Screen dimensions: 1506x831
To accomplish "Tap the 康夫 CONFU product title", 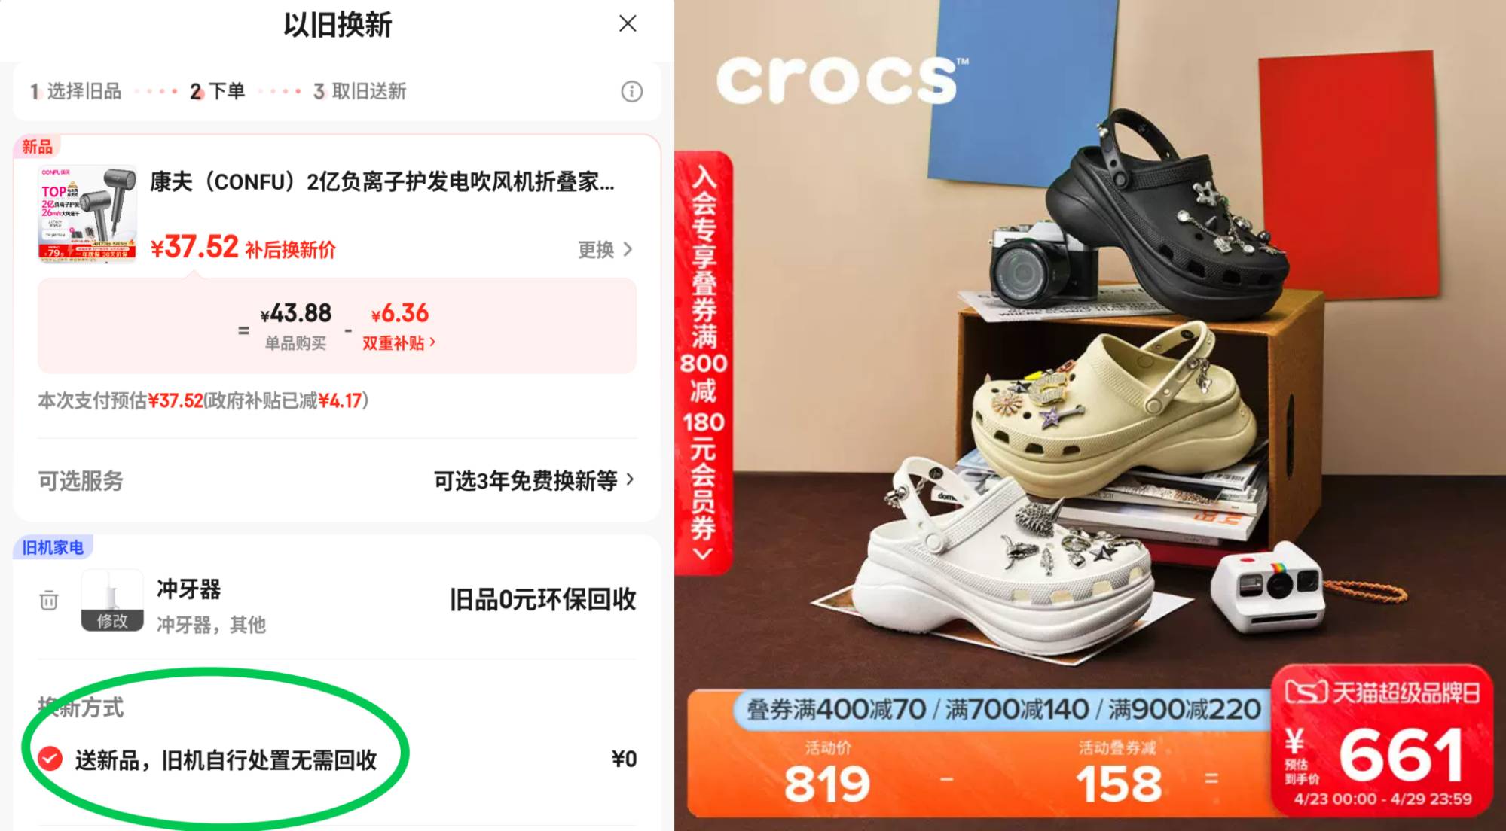I will (x=382, y=182).
